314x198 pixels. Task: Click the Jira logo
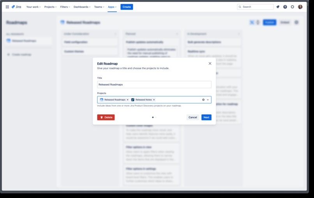click(16, 7)
